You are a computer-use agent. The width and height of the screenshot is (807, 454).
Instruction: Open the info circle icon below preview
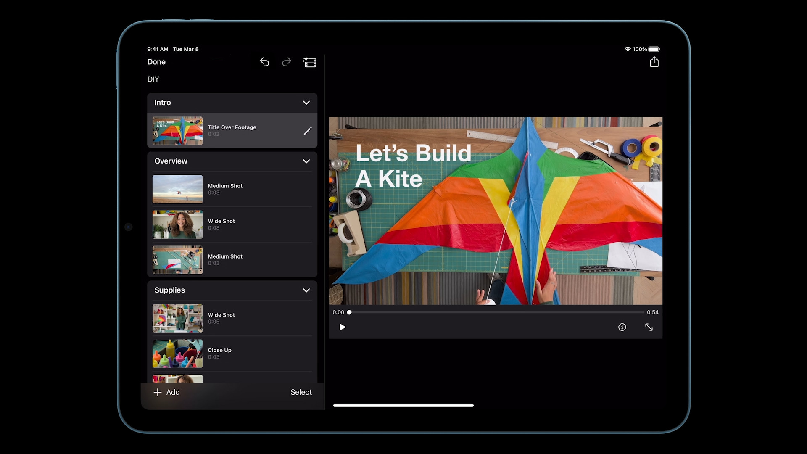(x=622, y=327)
